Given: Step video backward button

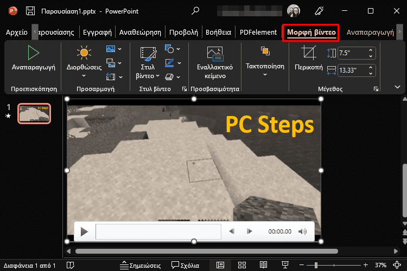Looking at the screenshot, I should tap(232, 231).
